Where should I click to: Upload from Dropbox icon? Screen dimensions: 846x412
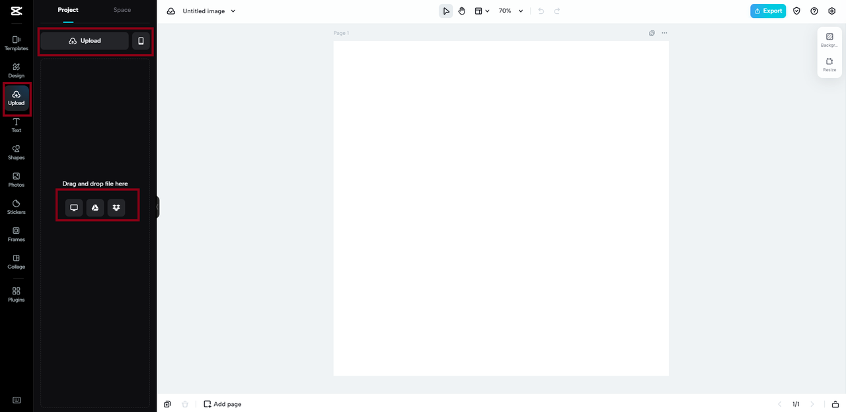(x=116, y=207)
